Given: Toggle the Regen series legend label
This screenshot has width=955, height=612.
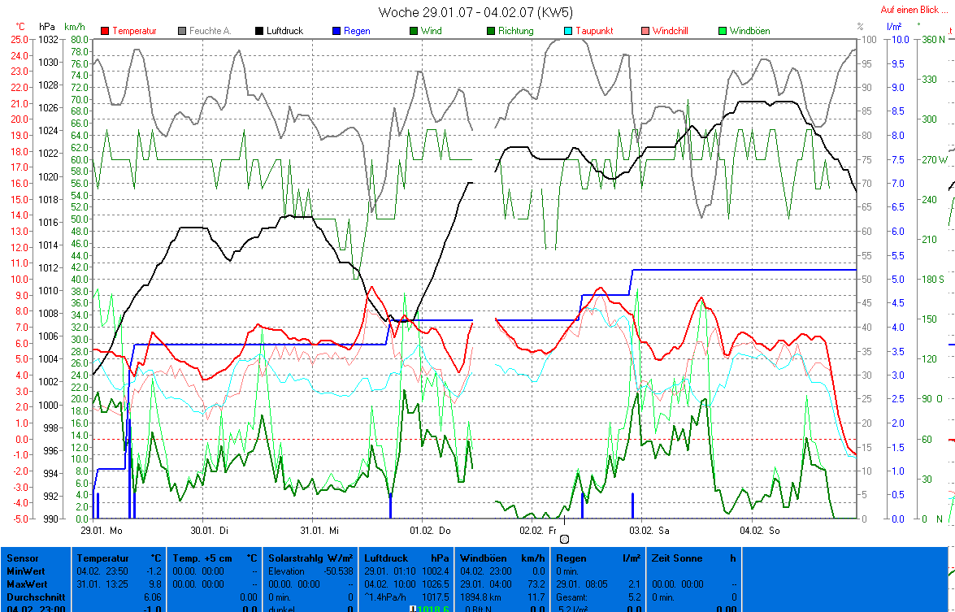Looking at the screenshot, I should pyautogui.click(x=357, y=31).
